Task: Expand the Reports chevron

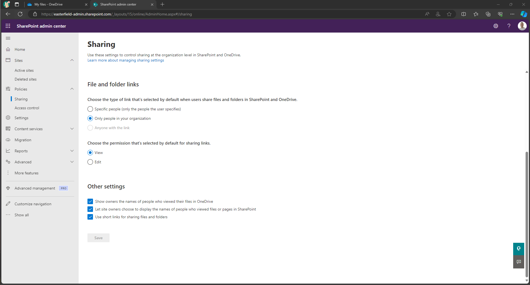Action: click(x=72, y=151)
